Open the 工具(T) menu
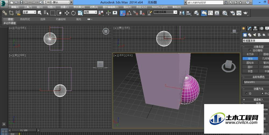 tap(28, 7)
